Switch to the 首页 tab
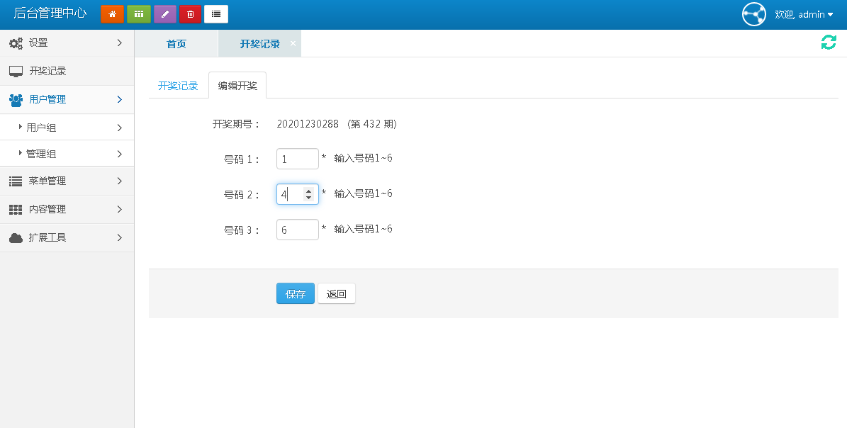Image resolution: width=847 pixels, height=428 pixels. tap(176, 44)
